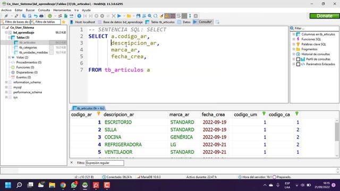Click the blue help question icon
The height and width of the screenshot is (191, 340).
(x=79, y=16)
